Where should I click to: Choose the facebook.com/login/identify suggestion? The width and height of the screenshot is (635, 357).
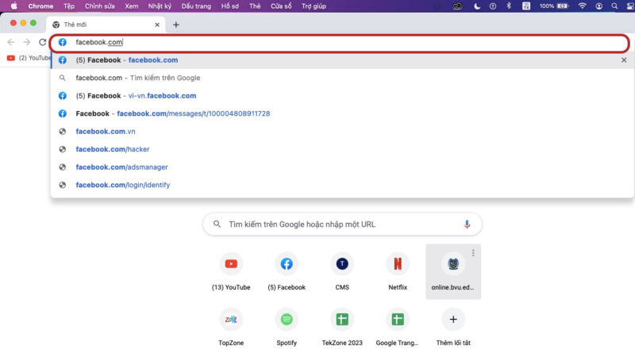point(122,185)
